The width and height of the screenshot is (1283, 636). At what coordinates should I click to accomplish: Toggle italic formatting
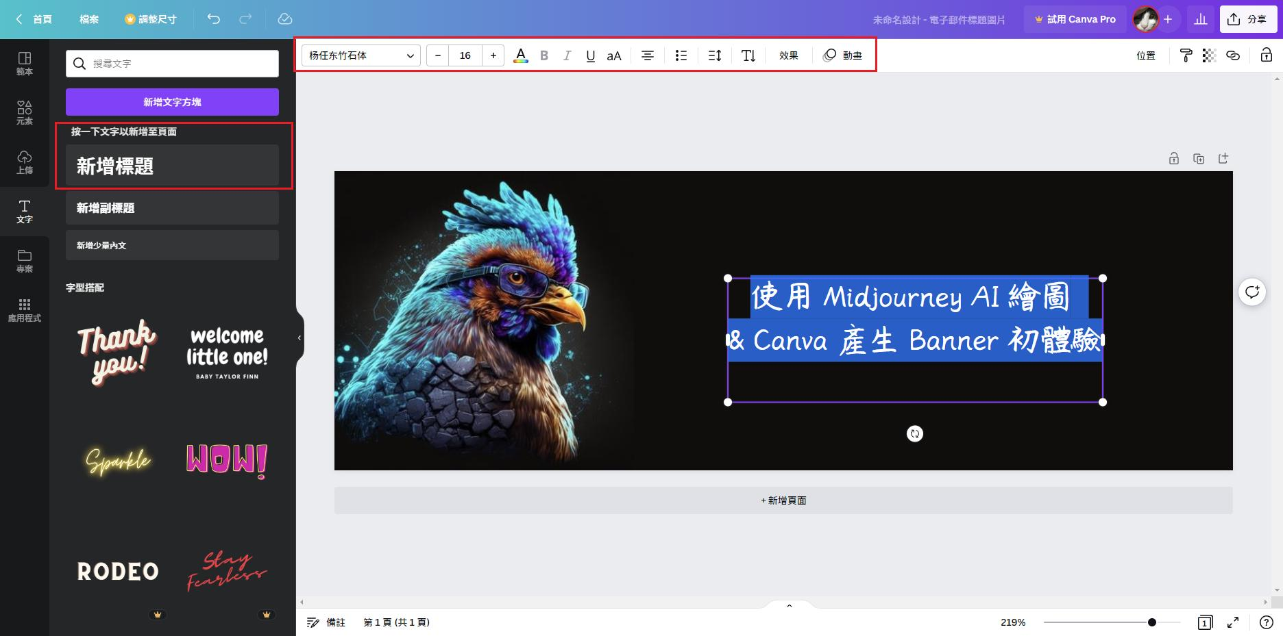coord(567,55)
